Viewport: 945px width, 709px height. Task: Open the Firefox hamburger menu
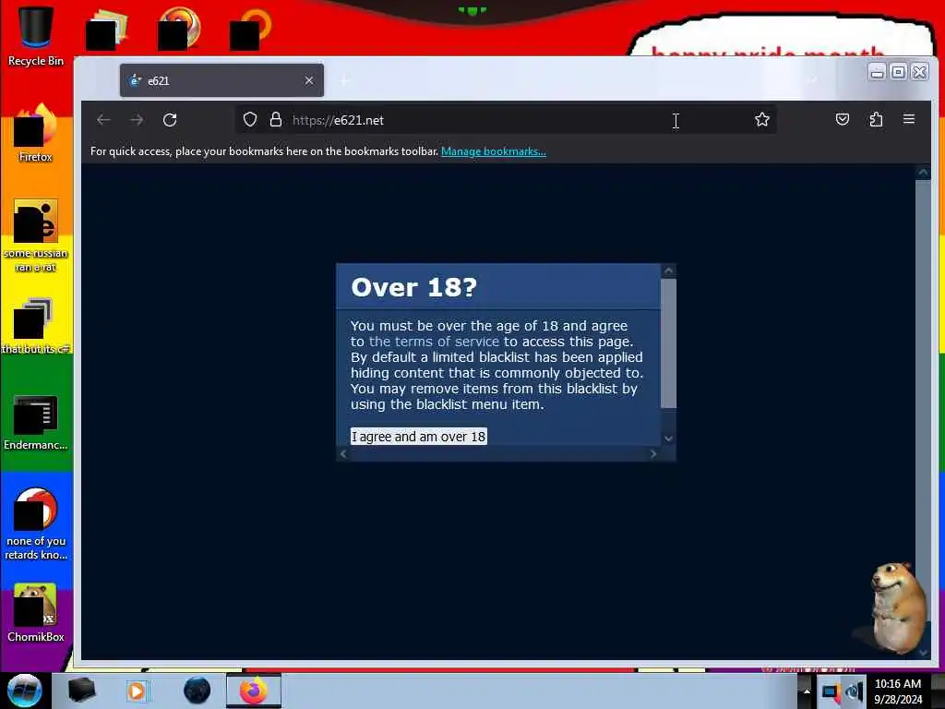click(x=909, y=119)
